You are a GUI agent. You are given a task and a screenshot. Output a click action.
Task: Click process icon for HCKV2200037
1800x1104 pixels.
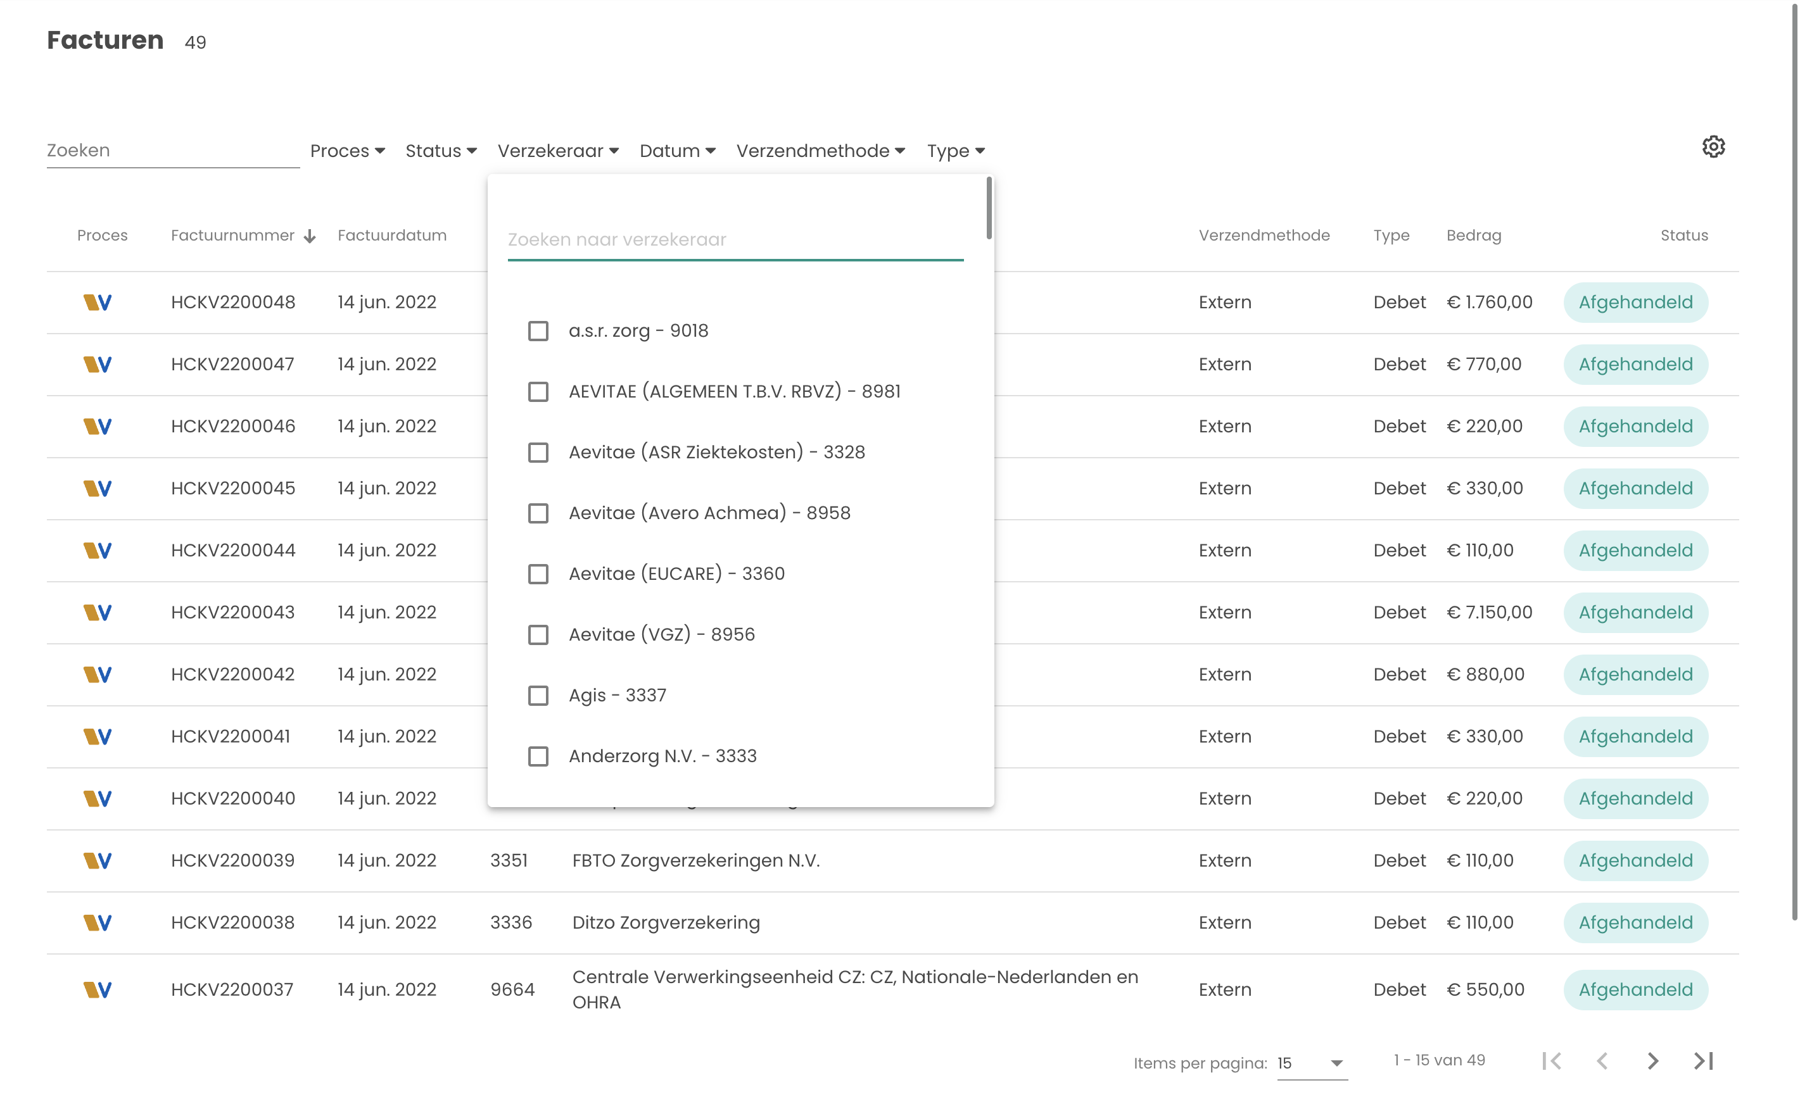97,989
